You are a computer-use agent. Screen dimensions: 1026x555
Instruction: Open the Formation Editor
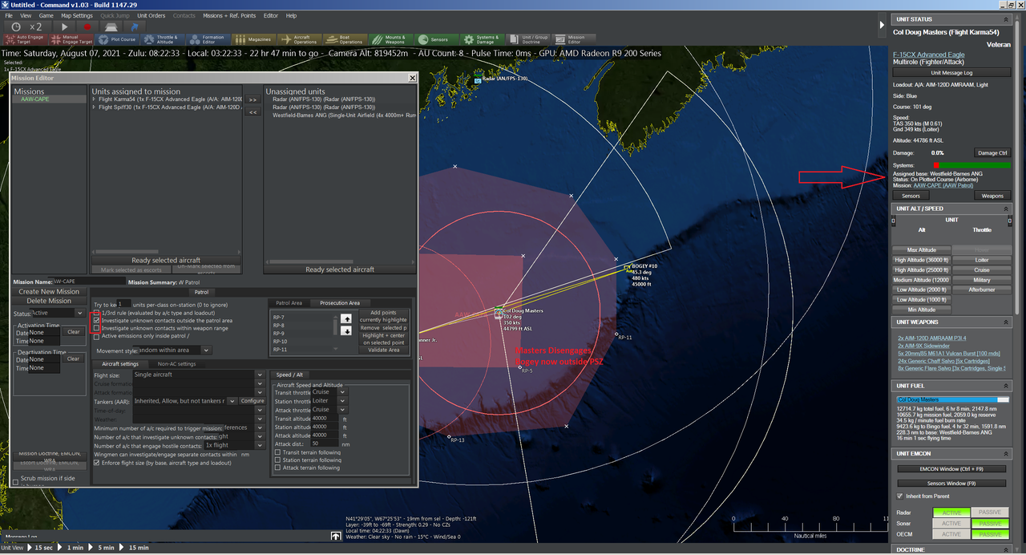click(x=208, y=38)
